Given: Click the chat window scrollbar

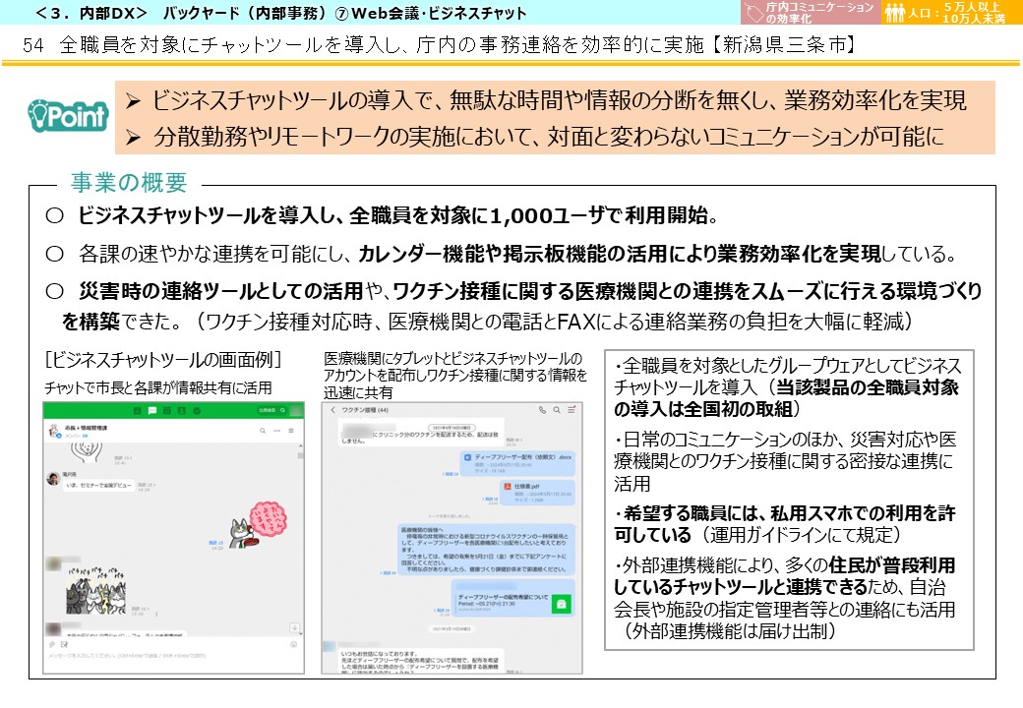Looking at the screenshot, I should (x=300, y=455).
